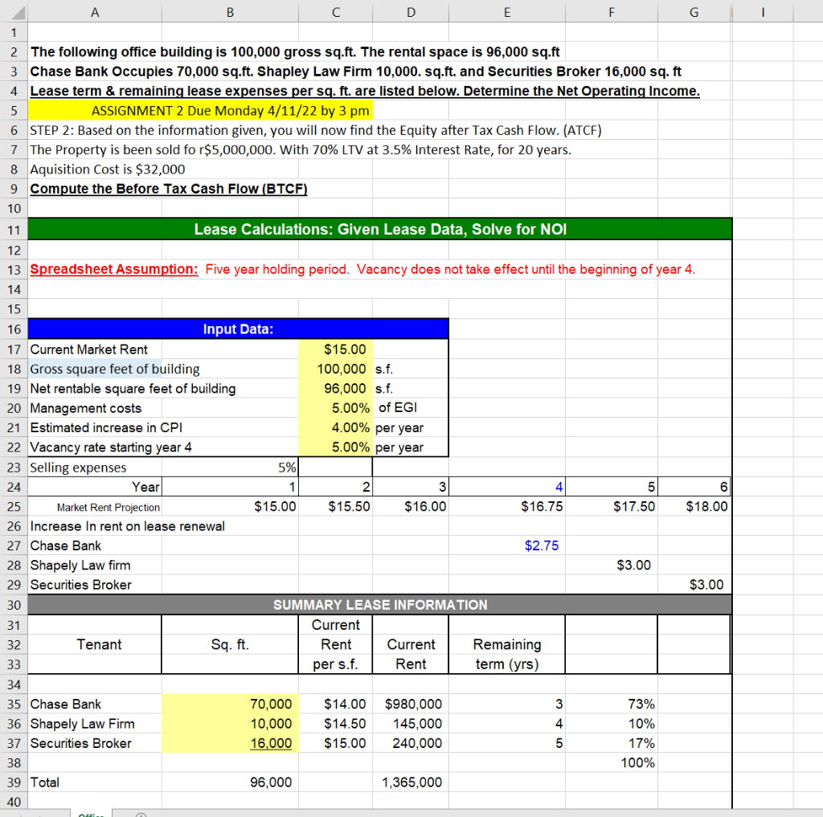Select the 100% total share cell
Image resolution: width=823 pixels, height=817 pixels.
612,762
